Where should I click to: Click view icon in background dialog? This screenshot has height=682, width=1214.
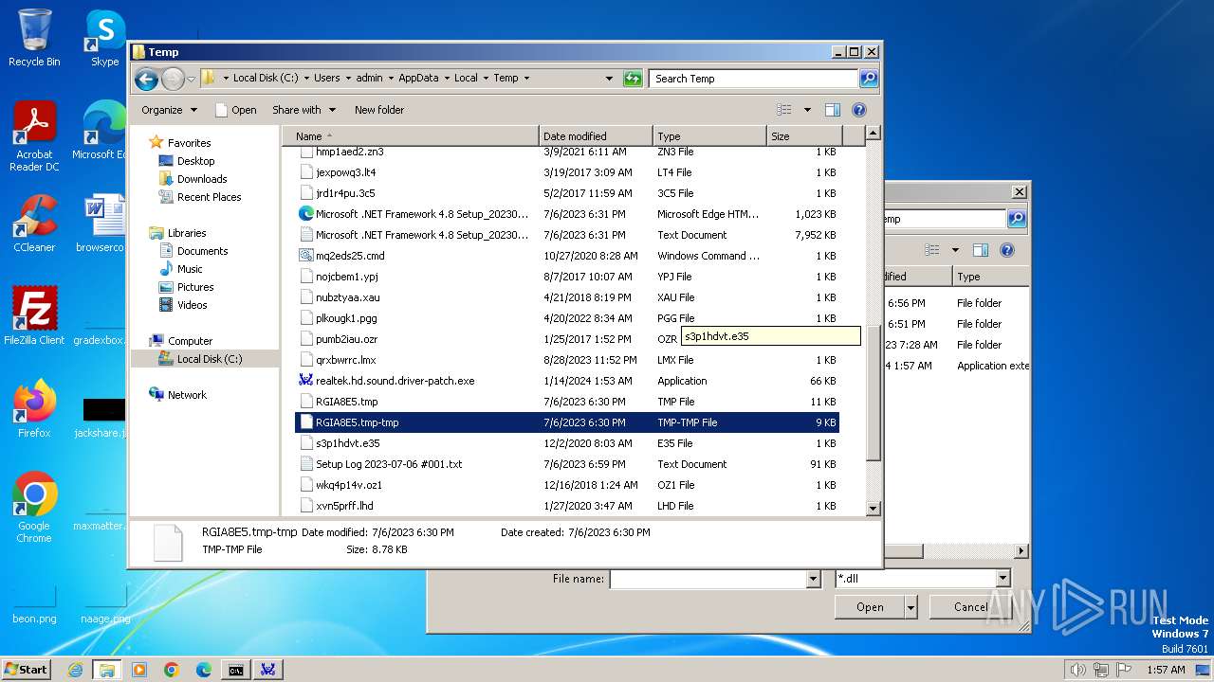click(x=932, y=250)
